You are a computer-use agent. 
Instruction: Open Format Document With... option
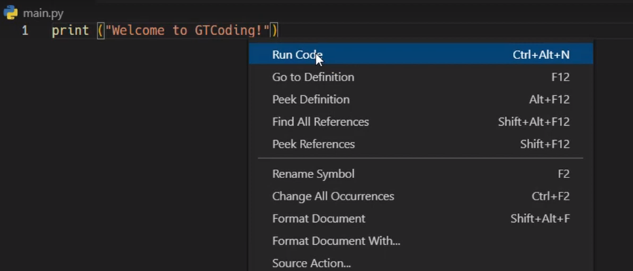[x=421, y=241]
